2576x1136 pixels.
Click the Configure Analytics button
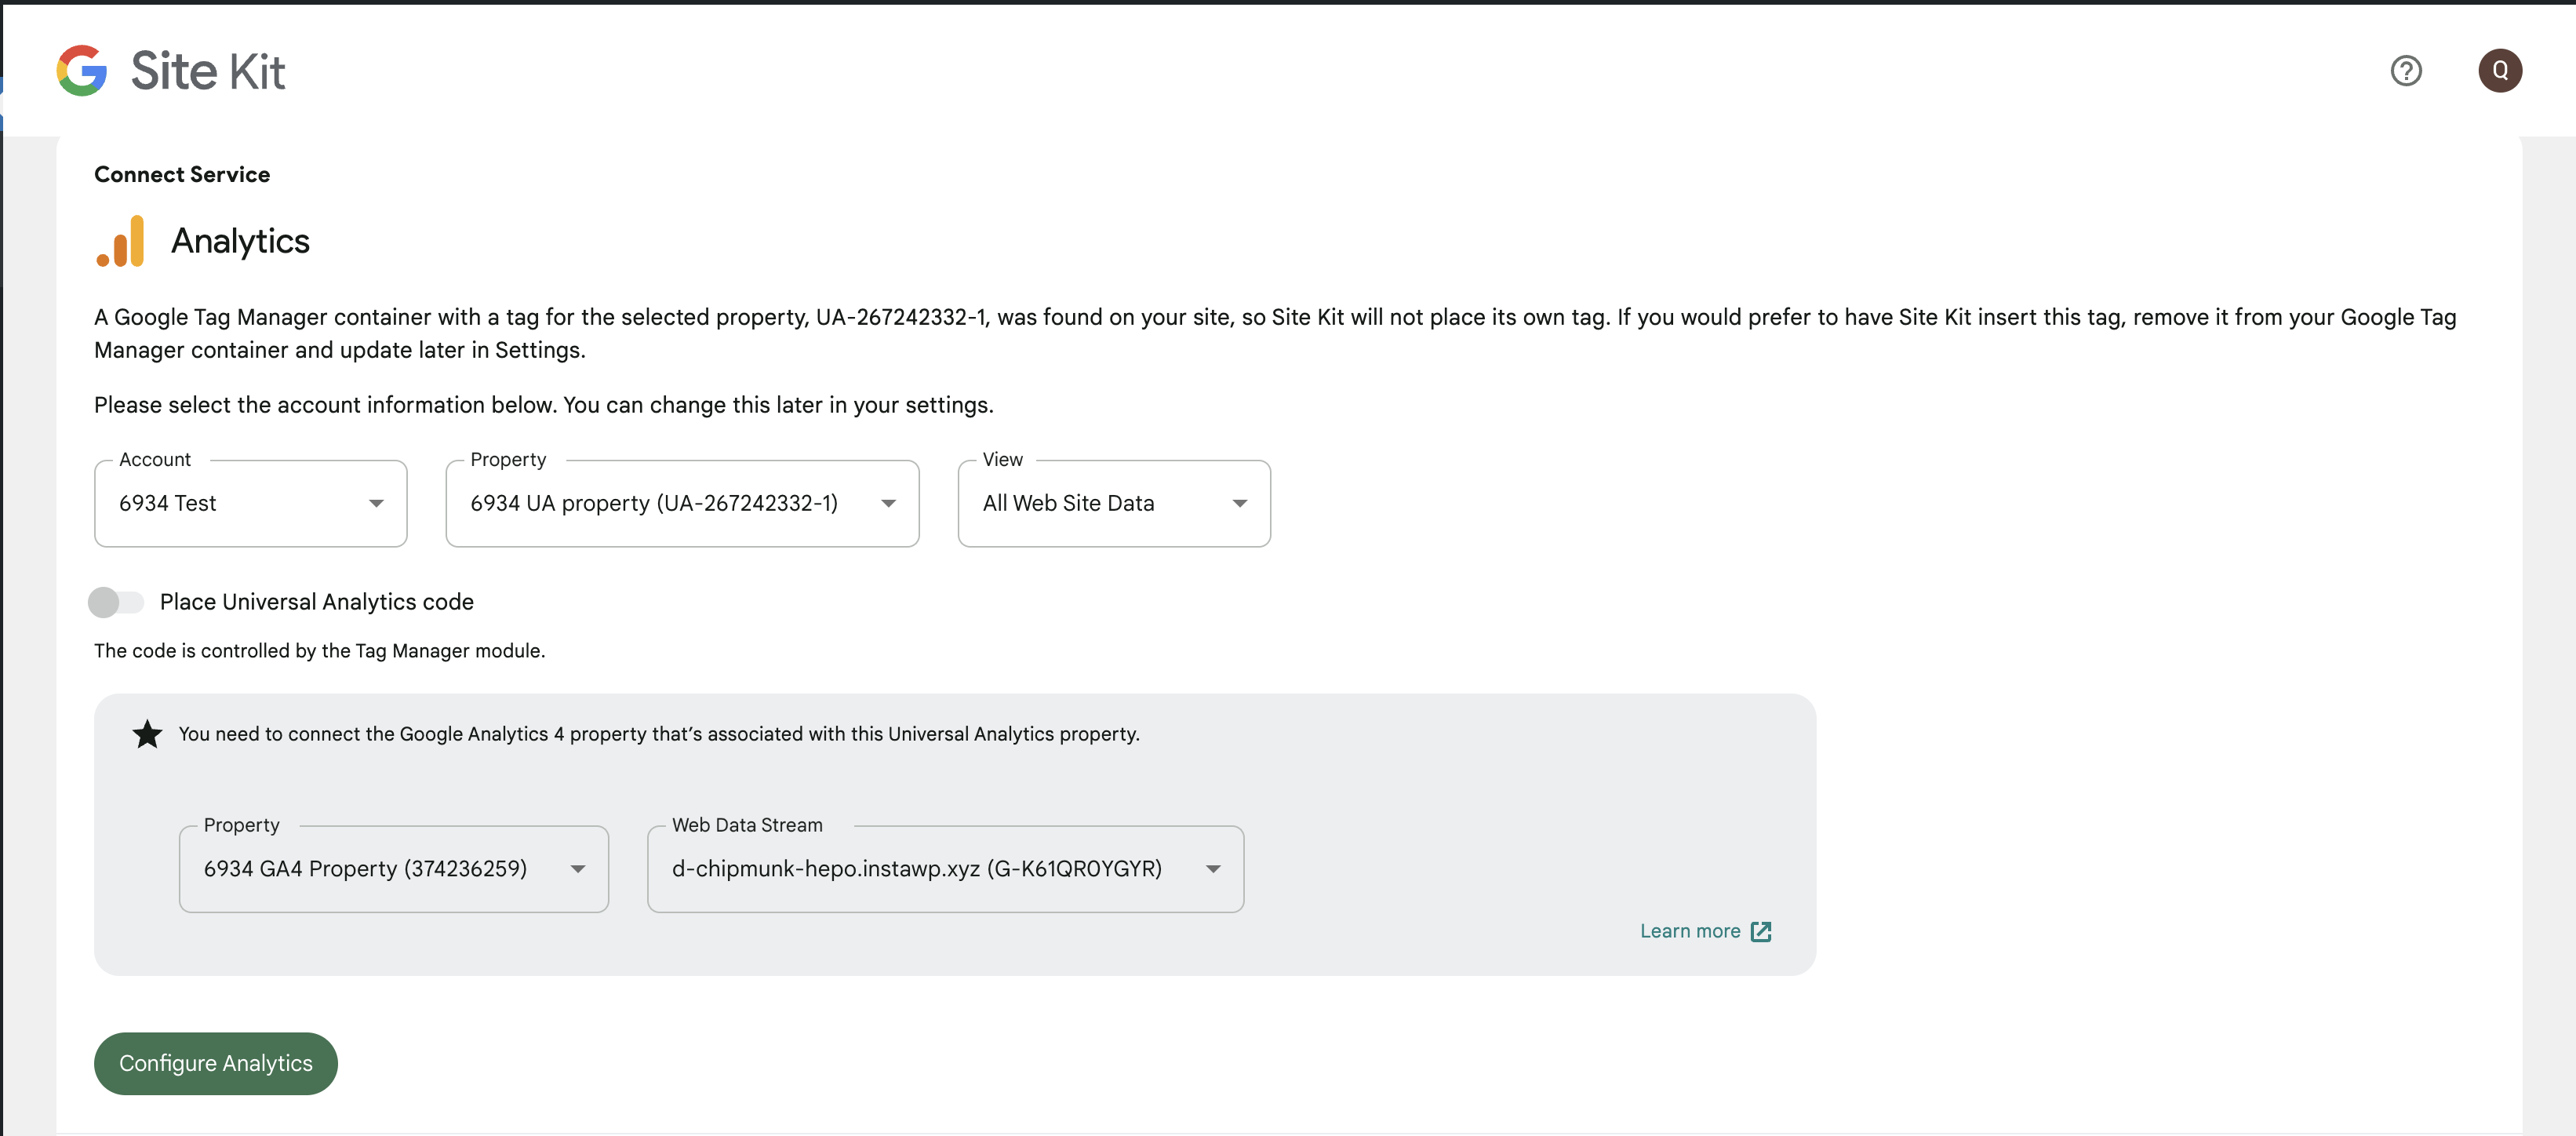point(215,1063)
